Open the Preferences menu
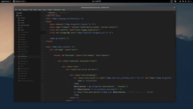The image size is (193, 109). tap(57, 10)
